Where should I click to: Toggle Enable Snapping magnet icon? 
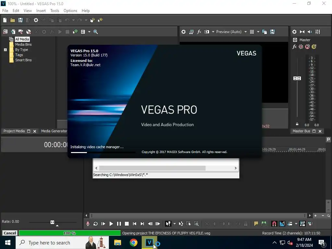pos(274,224)
